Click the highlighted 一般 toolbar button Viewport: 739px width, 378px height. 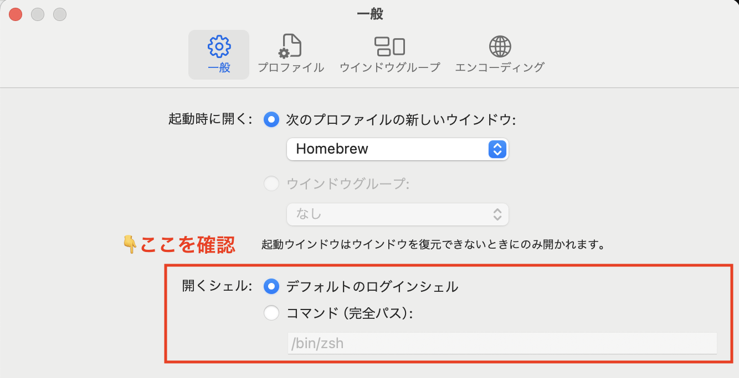point(218,54)
